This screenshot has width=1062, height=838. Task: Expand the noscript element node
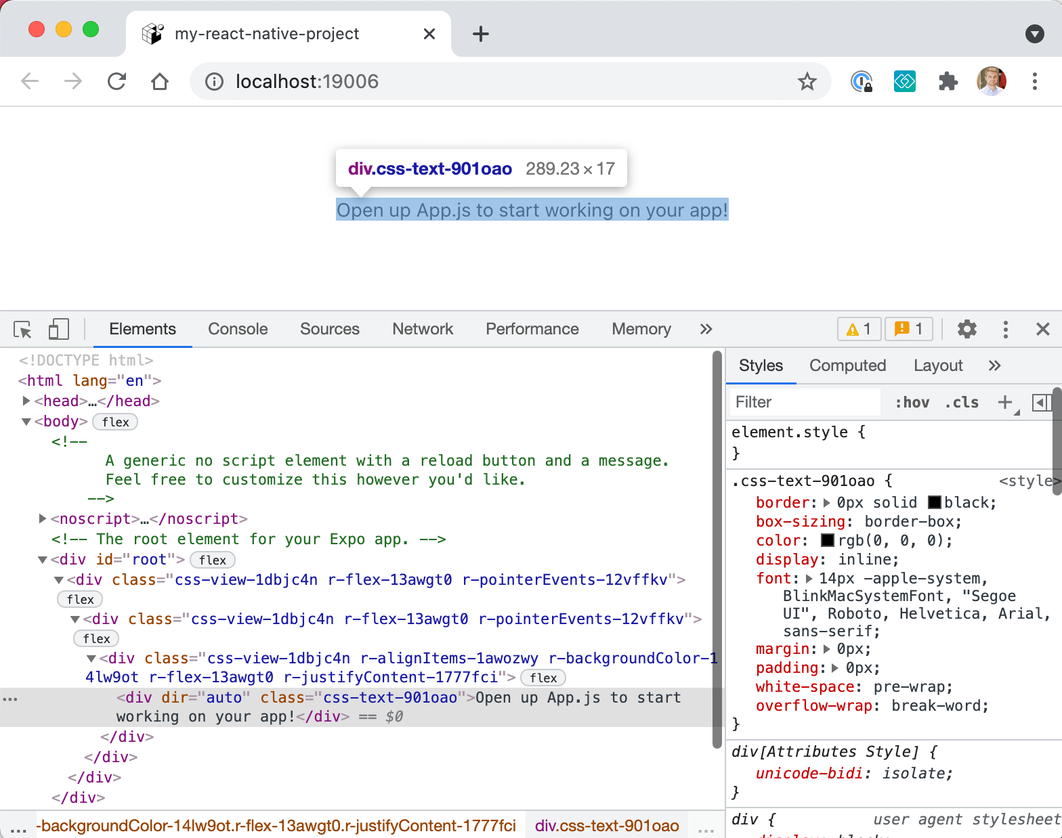tap(43, 519)
